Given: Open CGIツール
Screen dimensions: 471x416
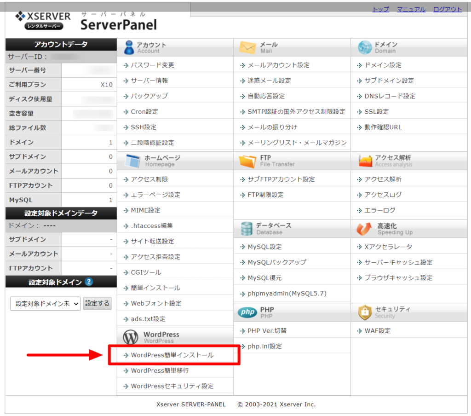Looking at the screenshot, I should (146, 272).
